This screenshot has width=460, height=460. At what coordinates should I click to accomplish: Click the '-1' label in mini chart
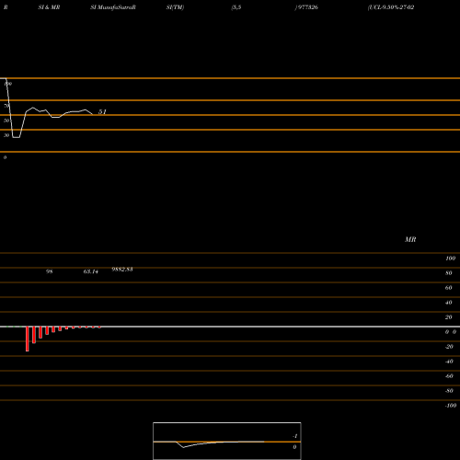[x=294, y=436]
